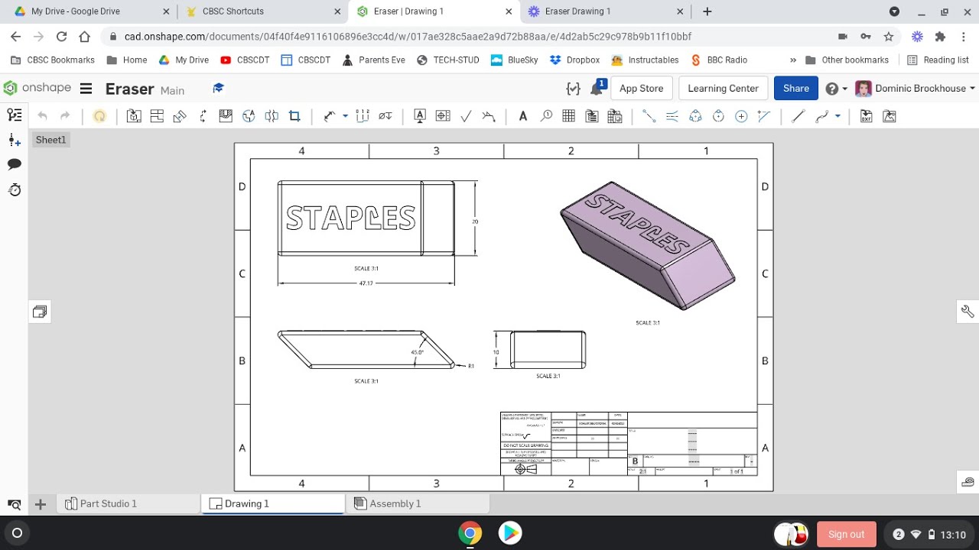Select the Dimension tool
This screenshot has width=979, height=550.
pyautogui.click(x=330, y=116)
